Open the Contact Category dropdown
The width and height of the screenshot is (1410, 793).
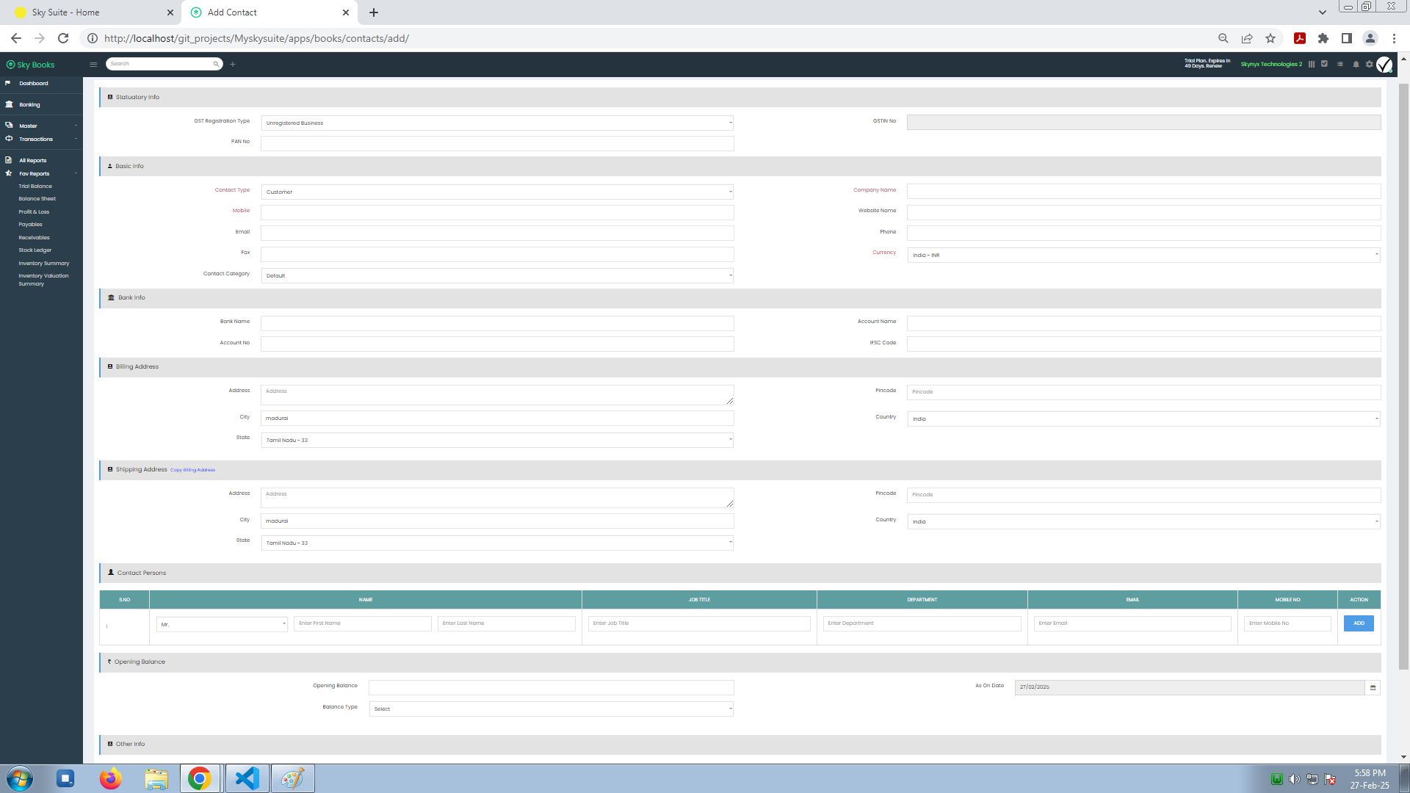[x=497, y=275]
